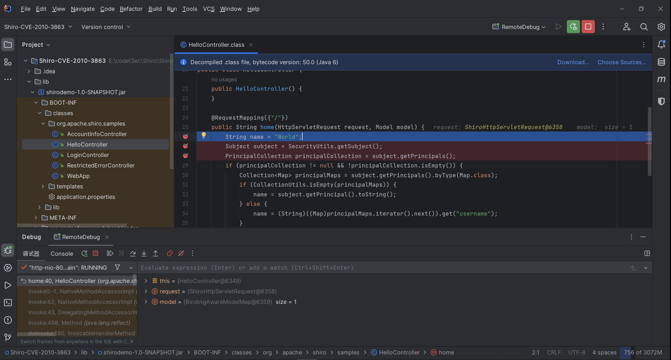Toggle breakpoint on the PrincipalCollection line
Image resolution: width=671 pixels, height=360 pixels.
[x=186, y=156]
